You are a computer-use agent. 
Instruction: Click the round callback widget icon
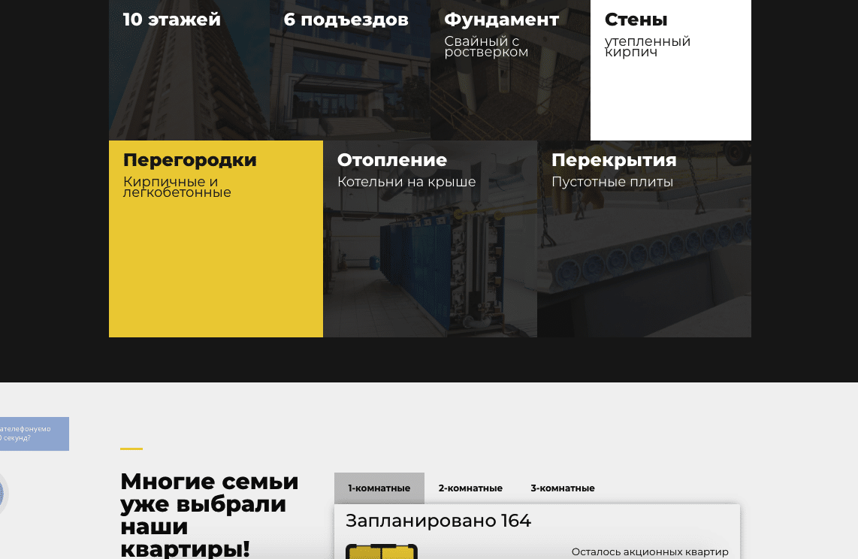pyautogui.click(x=2, y=494)
